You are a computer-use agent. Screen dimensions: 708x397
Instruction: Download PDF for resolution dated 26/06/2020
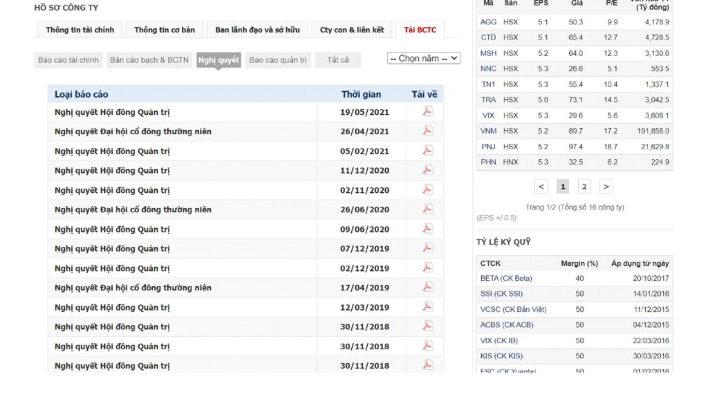click(427, 209)
